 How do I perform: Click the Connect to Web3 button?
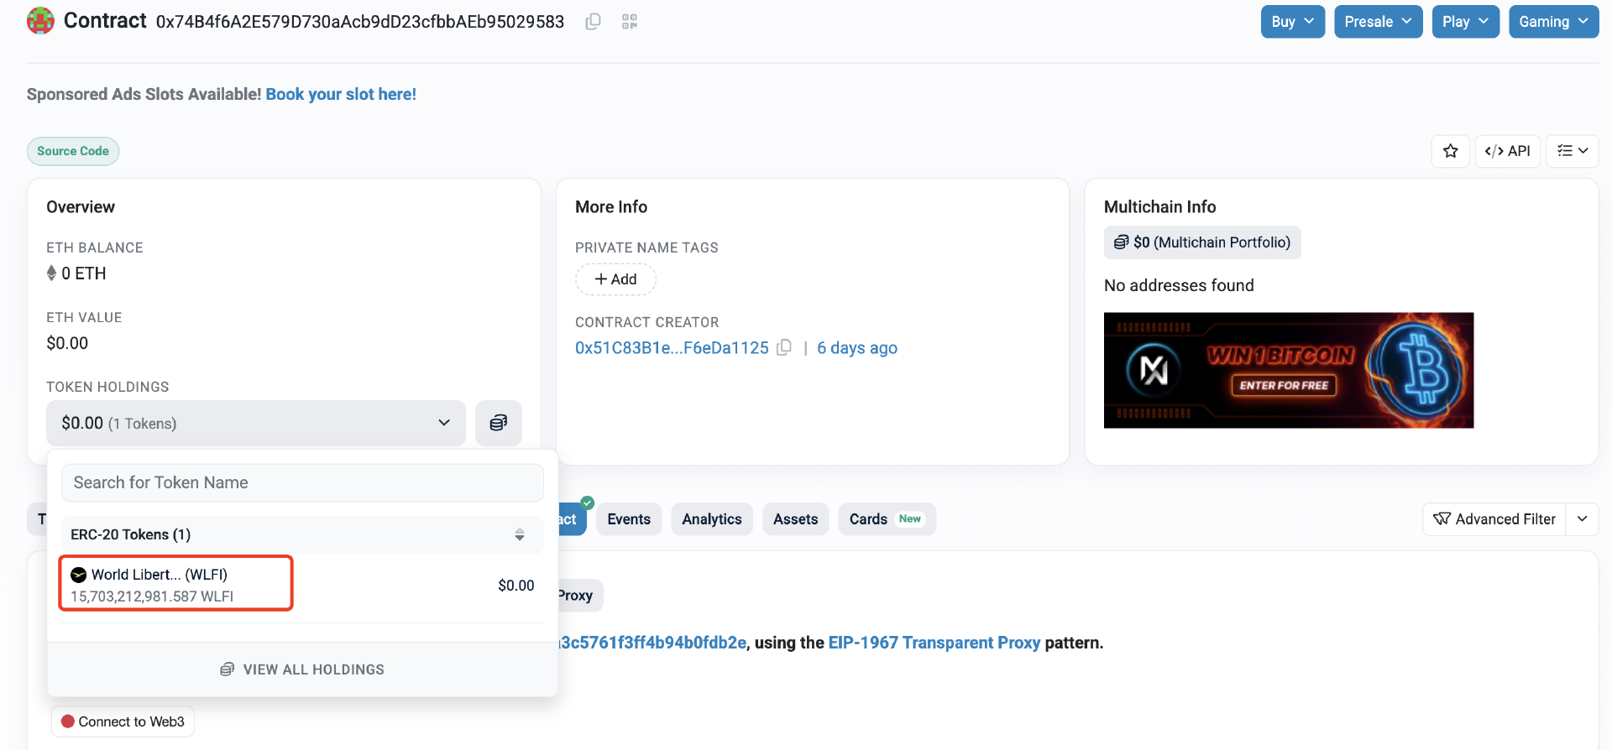[123, 721]
